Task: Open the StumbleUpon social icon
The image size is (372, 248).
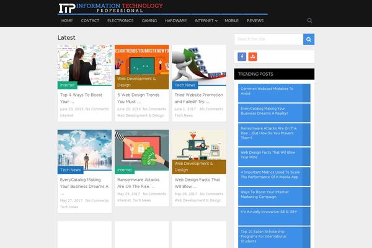Action: pos(252,56)
